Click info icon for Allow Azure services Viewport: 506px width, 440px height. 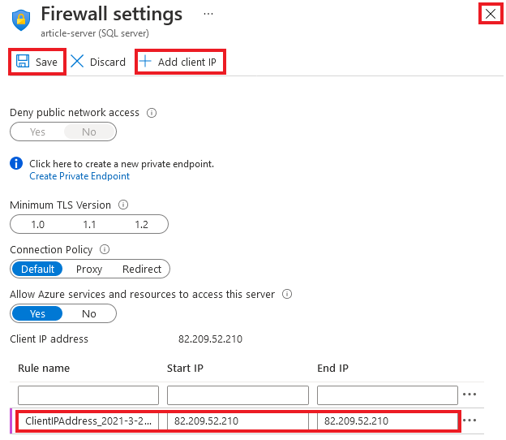click(x=287, y=295)
